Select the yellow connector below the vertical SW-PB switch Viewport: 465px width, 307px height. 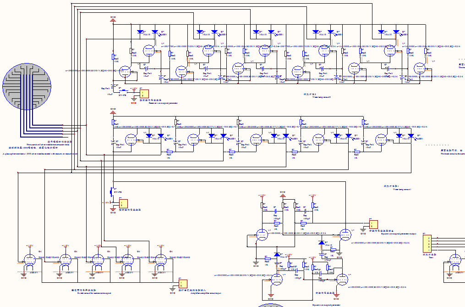(123, 203)
